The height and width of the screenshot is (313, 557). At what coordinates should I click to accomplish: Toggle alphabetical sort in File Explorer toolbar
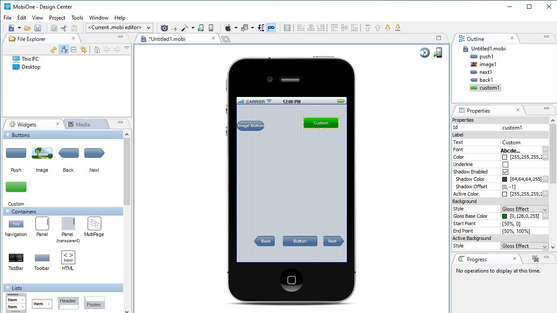click(64, 50)
